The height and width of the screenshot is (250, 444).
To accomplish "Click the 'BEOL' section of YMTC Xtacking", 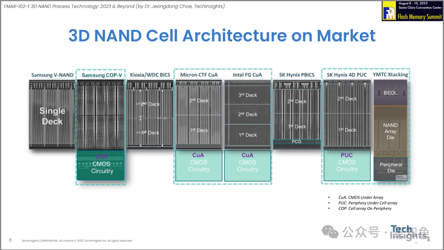I will [391, 93].
